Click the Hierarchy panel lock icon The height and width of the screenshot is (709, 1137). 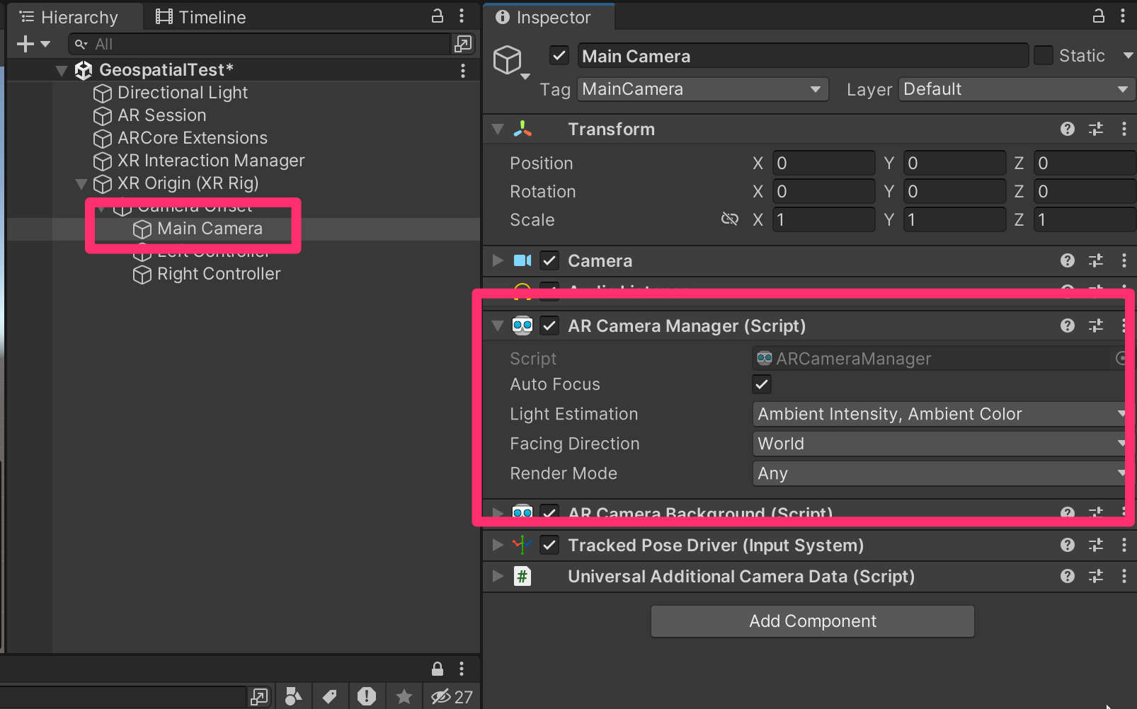pyautogui.click(x=438, y=16)
